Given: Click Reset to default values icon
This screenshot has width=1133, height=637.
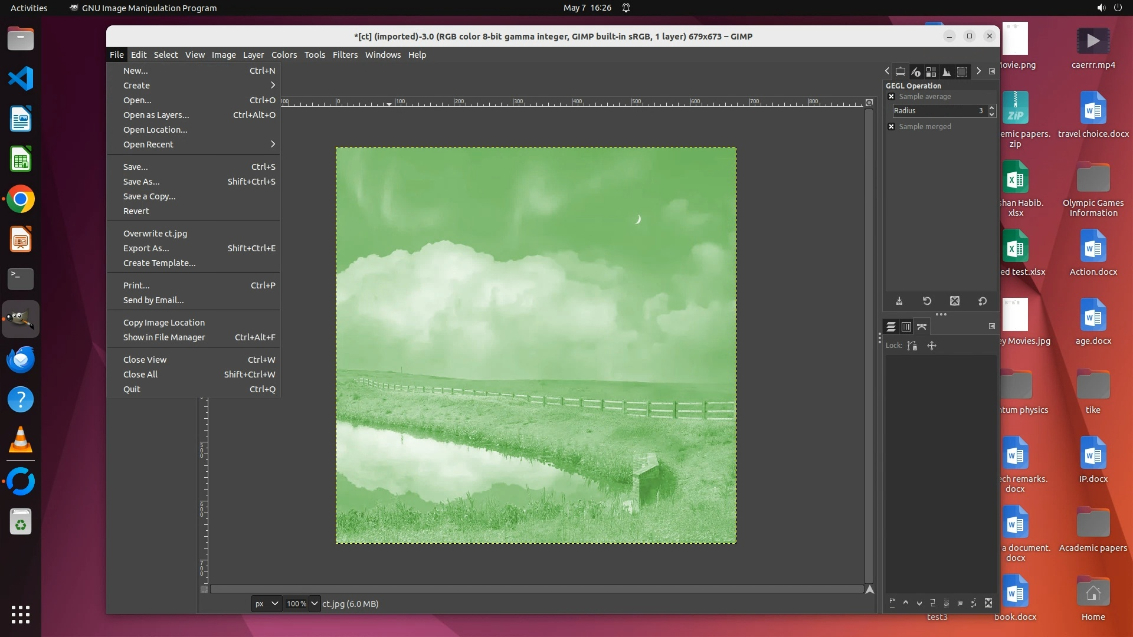Looking at the screenshot, I should point(983,301).
